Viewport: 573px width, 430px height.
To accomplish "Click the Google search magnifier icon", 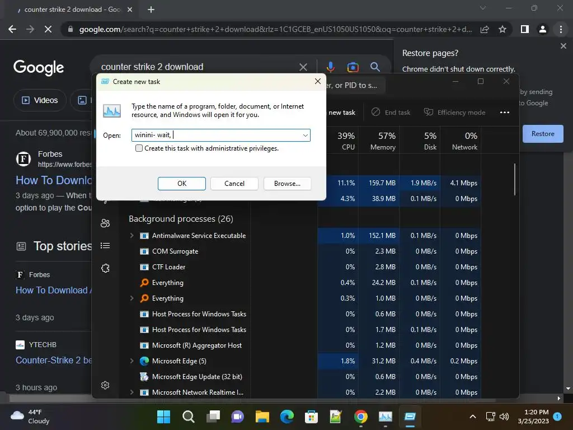I will click(375, 67).
